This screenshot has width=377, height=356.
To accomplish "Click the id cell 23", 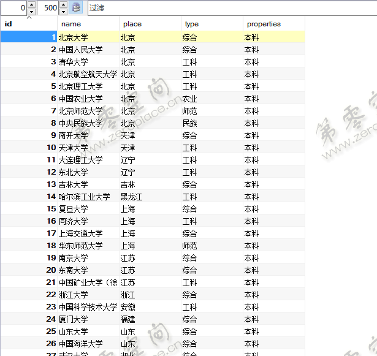I will 29,307.
